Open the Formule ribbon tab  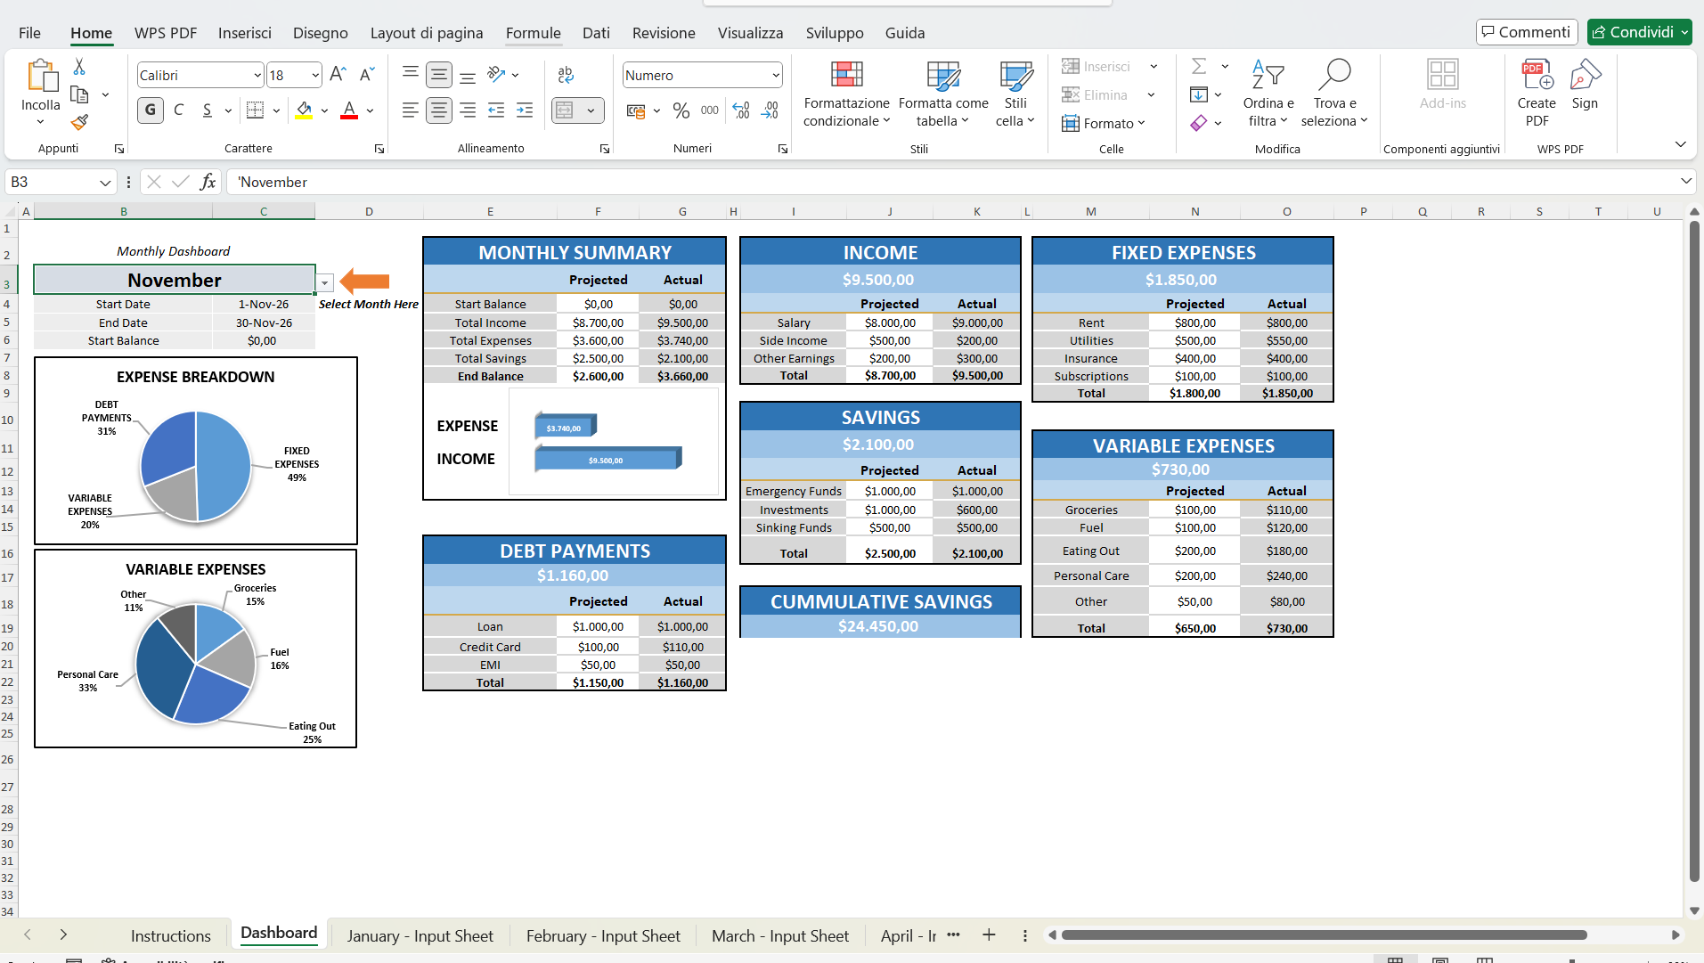point(533,33)
